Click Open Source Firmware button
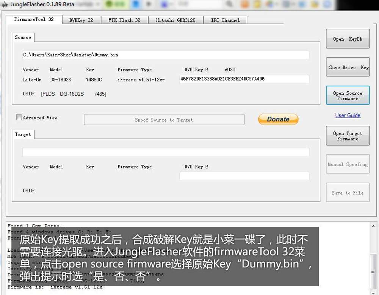Image resolution: width=379 pixels, height=295 pixels. pyautogui.click(x=348, y=96)
